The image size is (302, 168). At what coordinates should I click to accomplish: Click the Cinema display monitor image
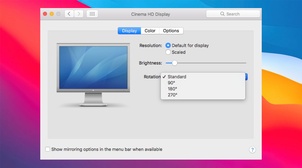click(93, 75)
